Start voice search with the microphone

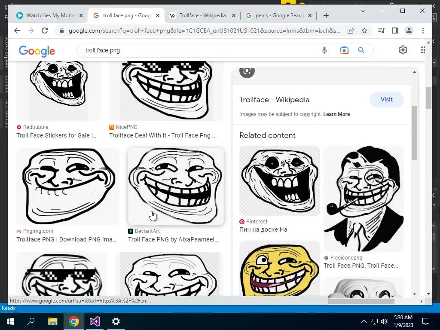tap(324, 50)
